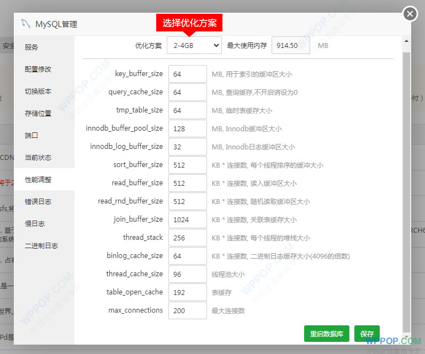The width and height of the screenshot is (425, 354).
Task: Select 切换版本 in the sidebar
Action: [38, 92]
